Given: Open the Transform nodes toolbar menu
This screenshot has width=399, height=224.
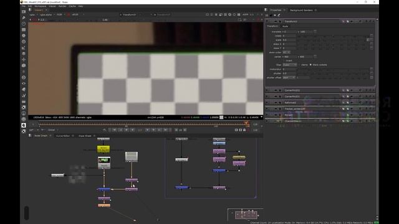Looking at the screenshot, I should [x=24, y=60].
